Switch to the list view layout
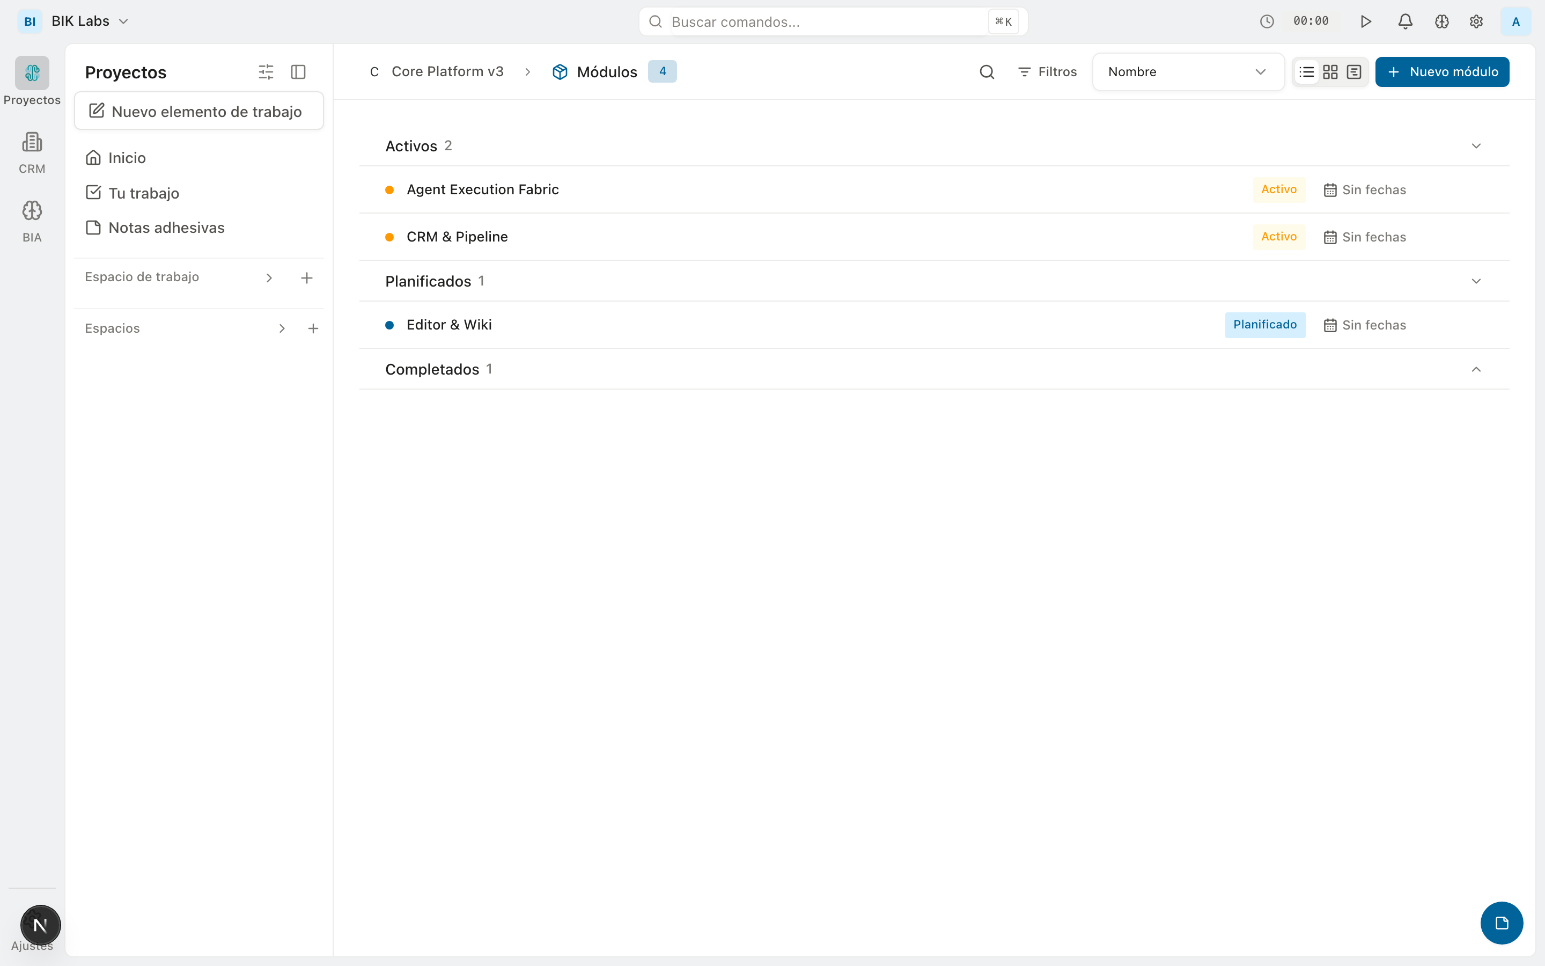 [1306, 71]
